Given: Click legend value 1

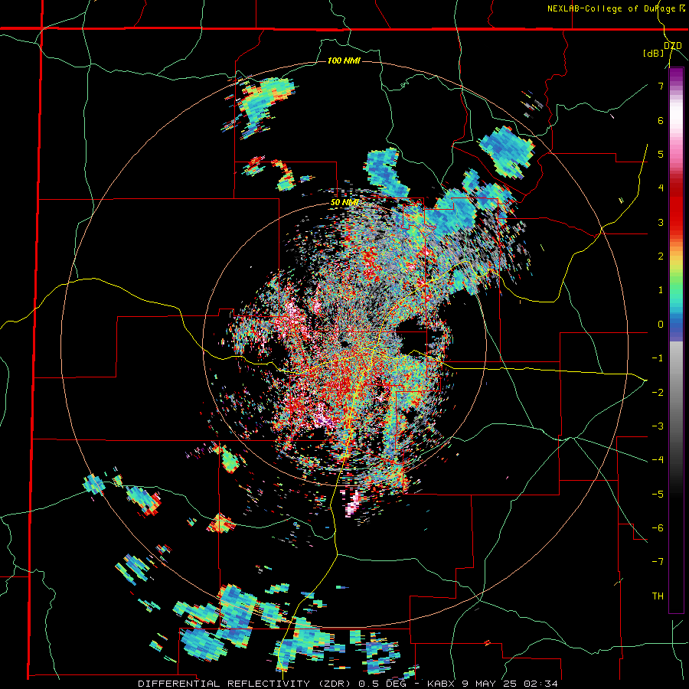Looking at the screenshot, I should coord(661,290).
